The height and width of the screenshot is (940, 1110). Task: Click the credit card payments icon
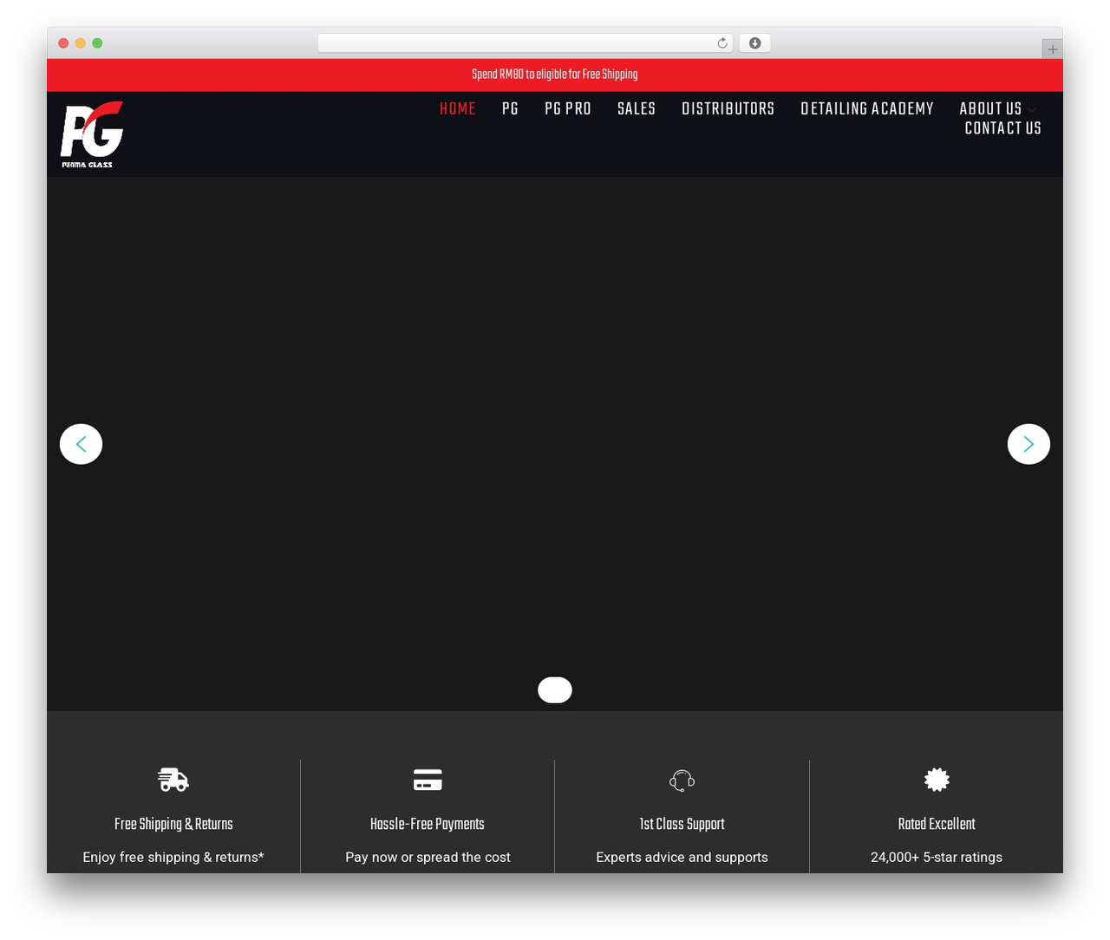click(428, 780)
